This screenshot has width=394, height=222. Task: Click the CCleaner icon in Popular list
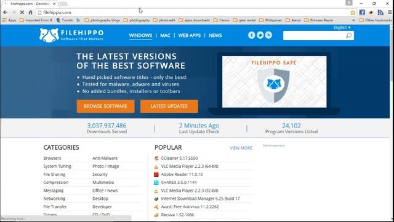click(156, 158)
